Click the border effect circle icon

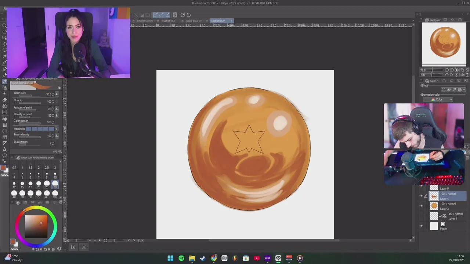[x=444, y=90]
